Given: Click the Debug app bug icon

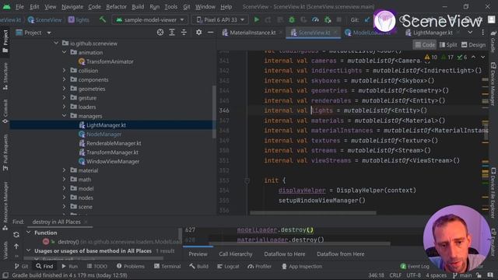Looking at the screenshot, I should pos(292,19).
